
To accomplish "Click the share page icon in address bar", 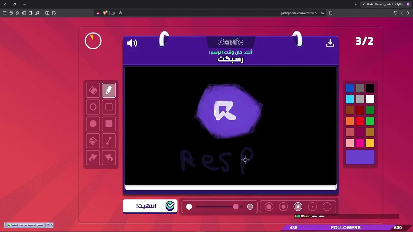I will tap(113, 13).
